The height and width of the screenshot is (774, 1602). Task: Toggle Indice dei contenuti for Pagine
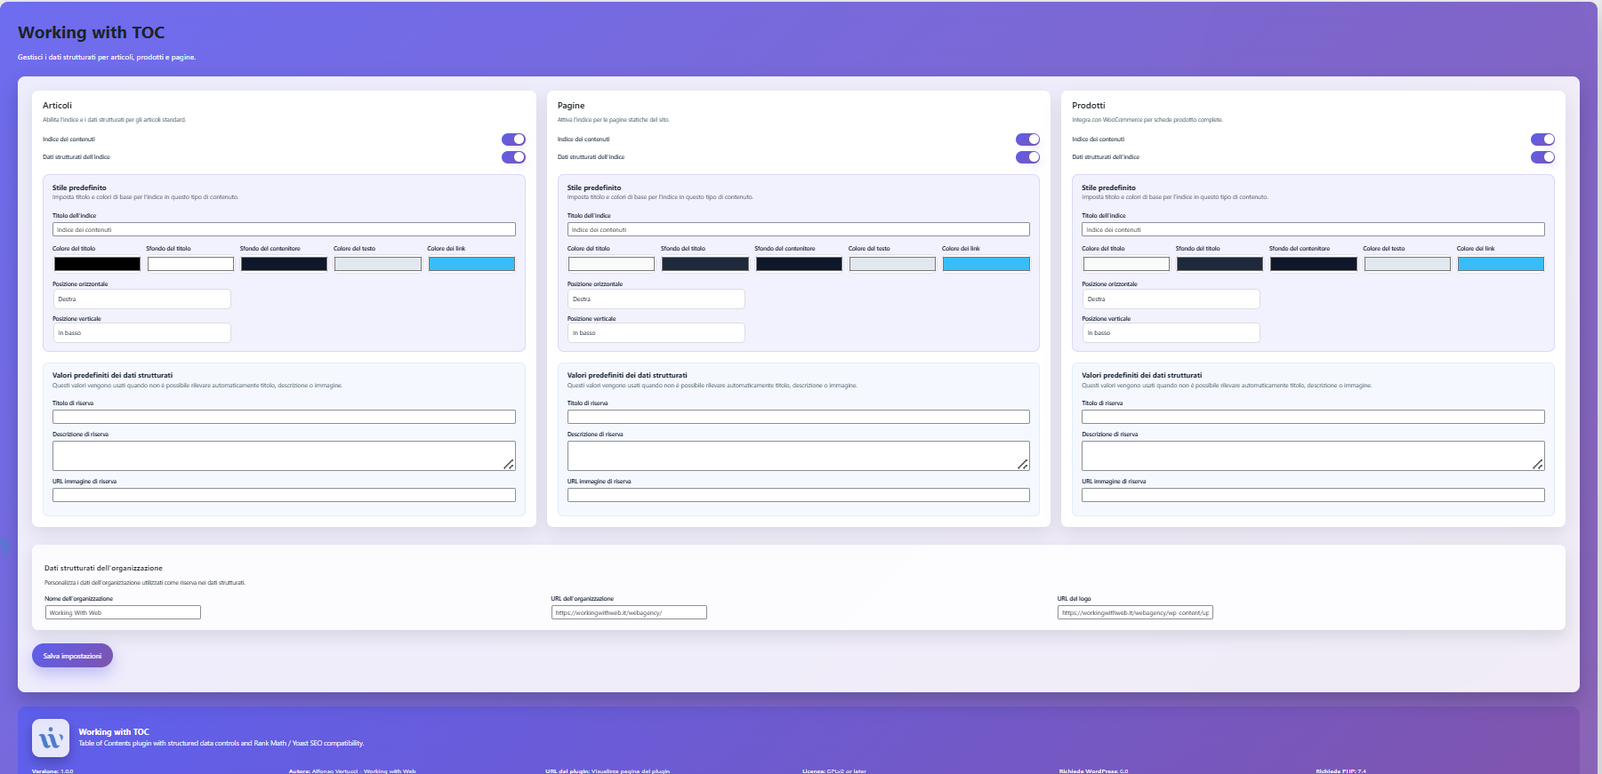point(1027,140)
